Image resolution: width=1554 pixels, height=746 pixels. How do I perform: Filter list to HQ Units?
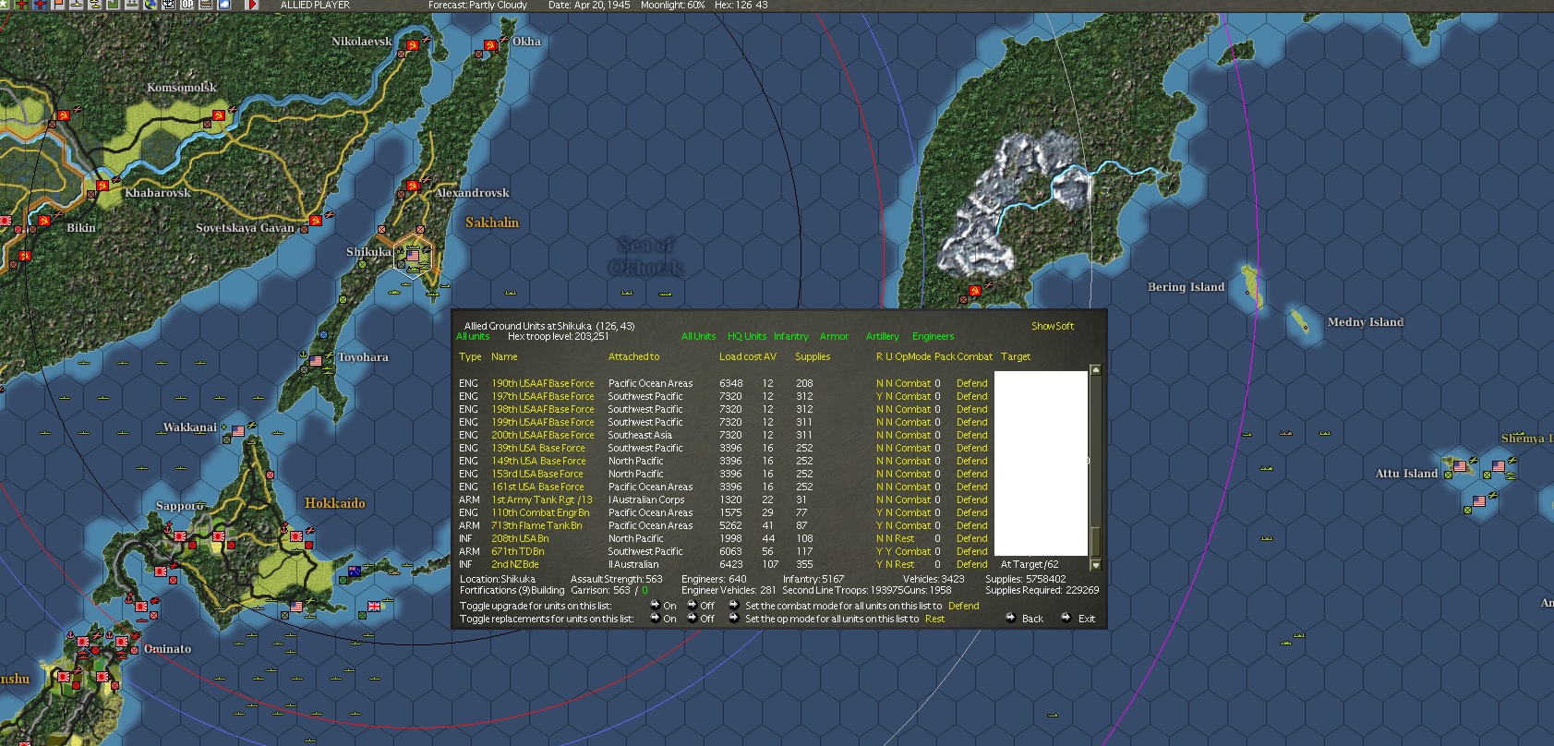click(747, 336)
